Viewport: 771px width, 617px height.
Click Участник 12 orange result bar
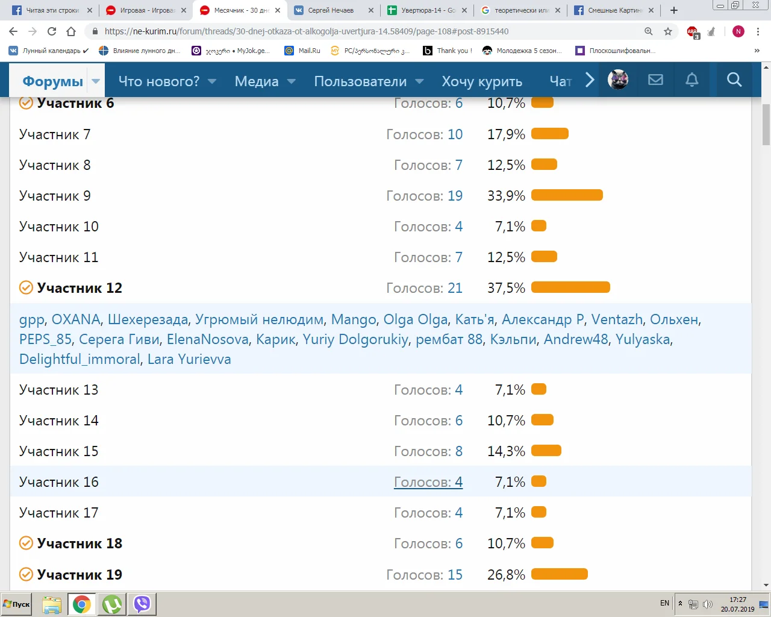coord(570,287)
